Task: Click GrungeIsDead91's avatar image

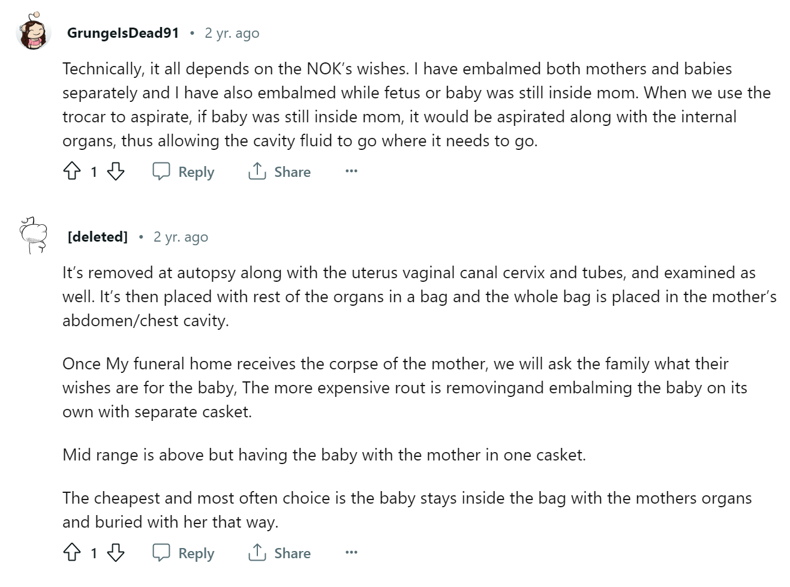Action: [x=33, y=33]
